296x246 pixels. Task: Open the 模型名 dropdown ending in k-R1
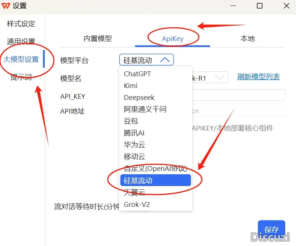point(210,78)
